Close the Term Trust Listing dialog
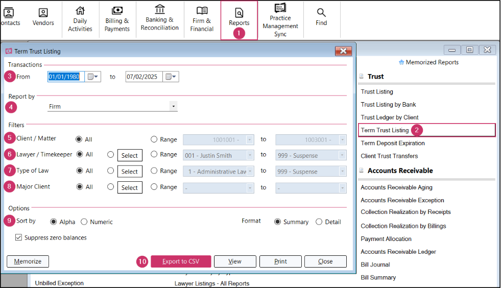The width and height of the screenshot is (501, 288). point(343,51)
